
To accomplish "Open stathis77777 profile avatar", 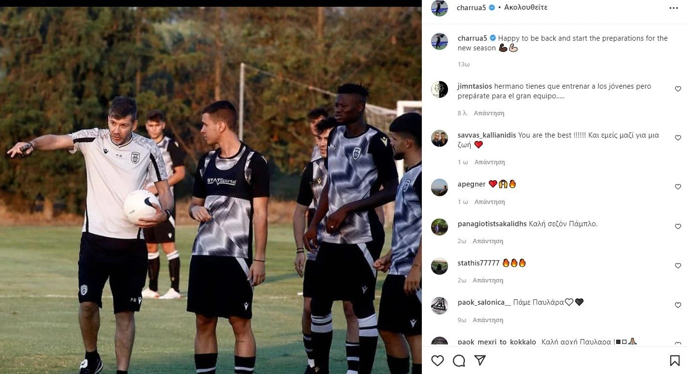I will [x=439, y=266].
